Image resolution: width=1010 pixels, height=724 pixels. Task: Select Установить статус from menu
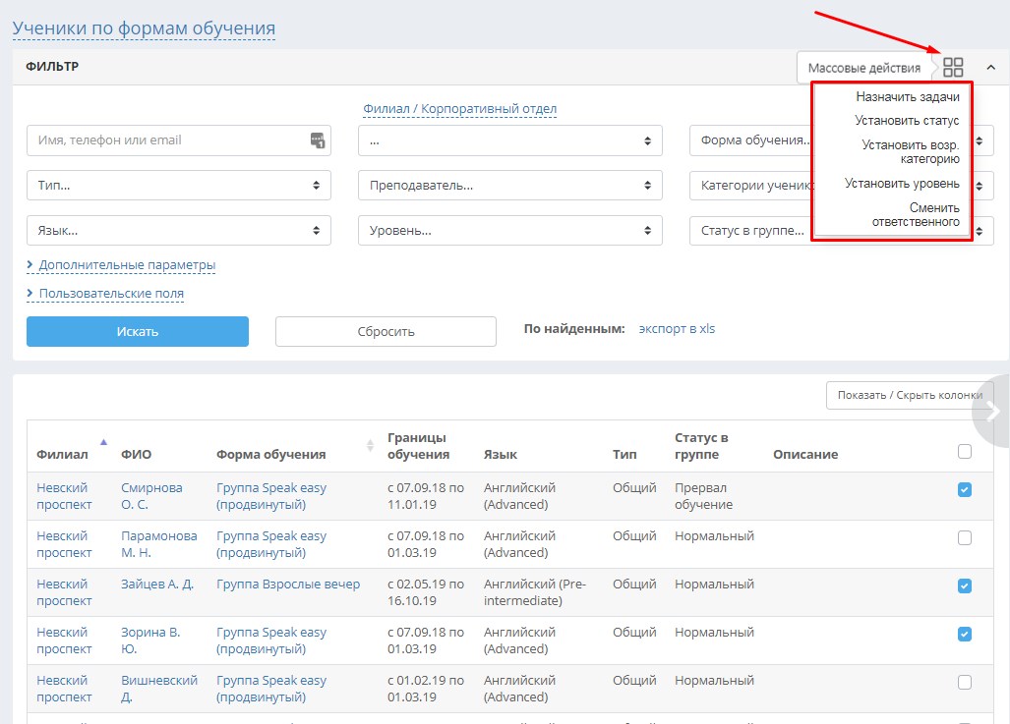(907, 121)
